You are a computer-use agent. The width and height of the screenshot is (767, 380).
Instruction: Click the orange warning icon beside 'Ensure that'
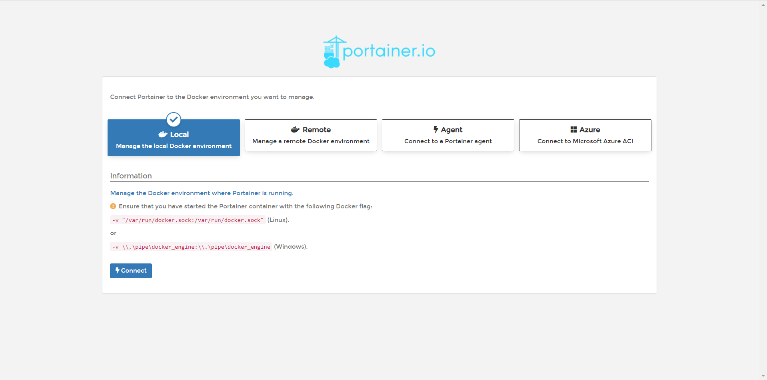click(113, 206)
